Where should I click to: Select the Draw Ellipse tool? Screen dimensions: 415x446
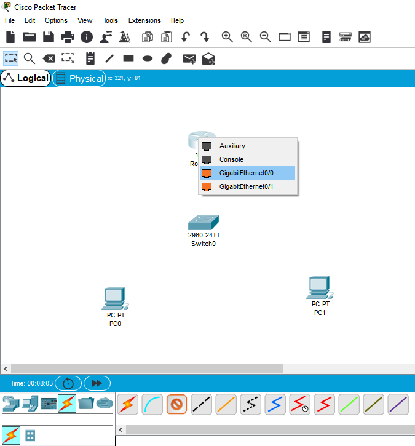tap(148, 58)
